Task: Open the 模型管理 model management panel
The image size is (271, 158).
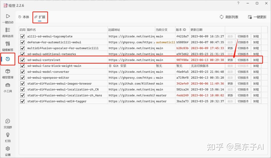Action: click(x=8, y=73)
